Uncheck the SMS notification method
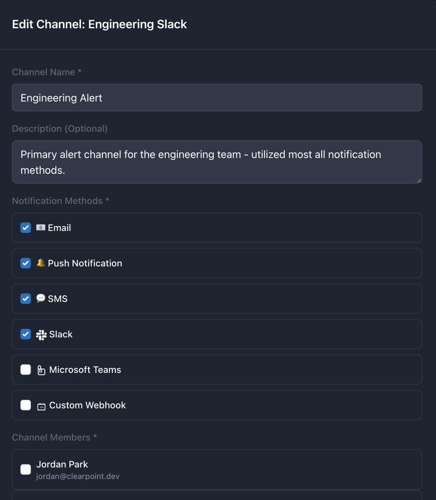 tap(25, 298)
